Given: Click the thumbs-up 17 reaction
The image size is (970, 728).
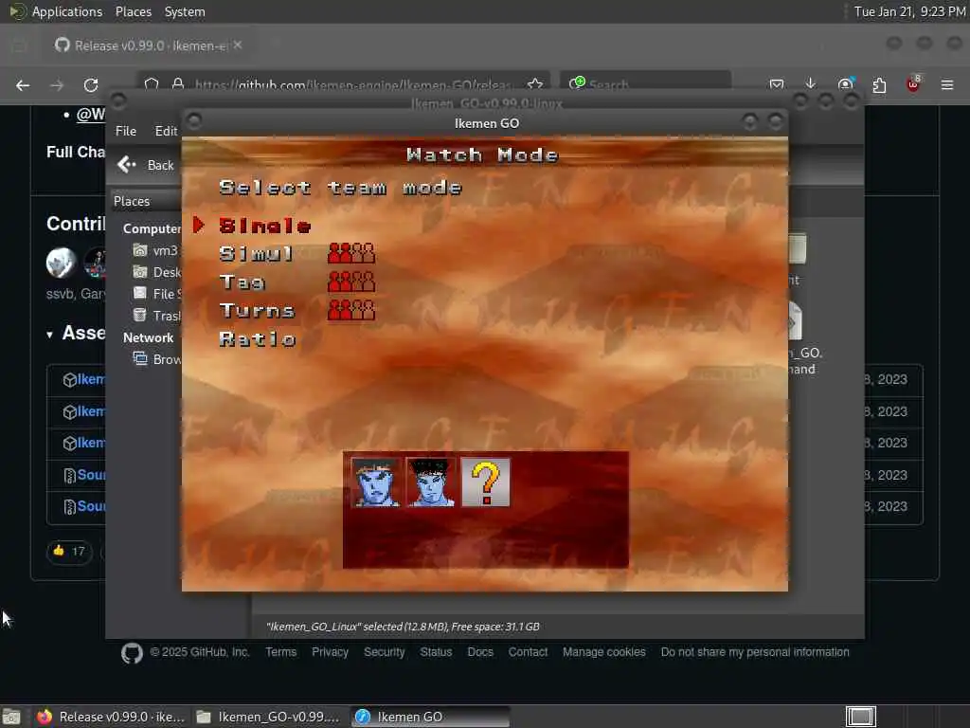Looking at the screenshot, I should [69, 551].
